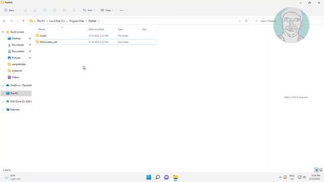
Task: Select Network in sidebar
Action: coord(15,110)
